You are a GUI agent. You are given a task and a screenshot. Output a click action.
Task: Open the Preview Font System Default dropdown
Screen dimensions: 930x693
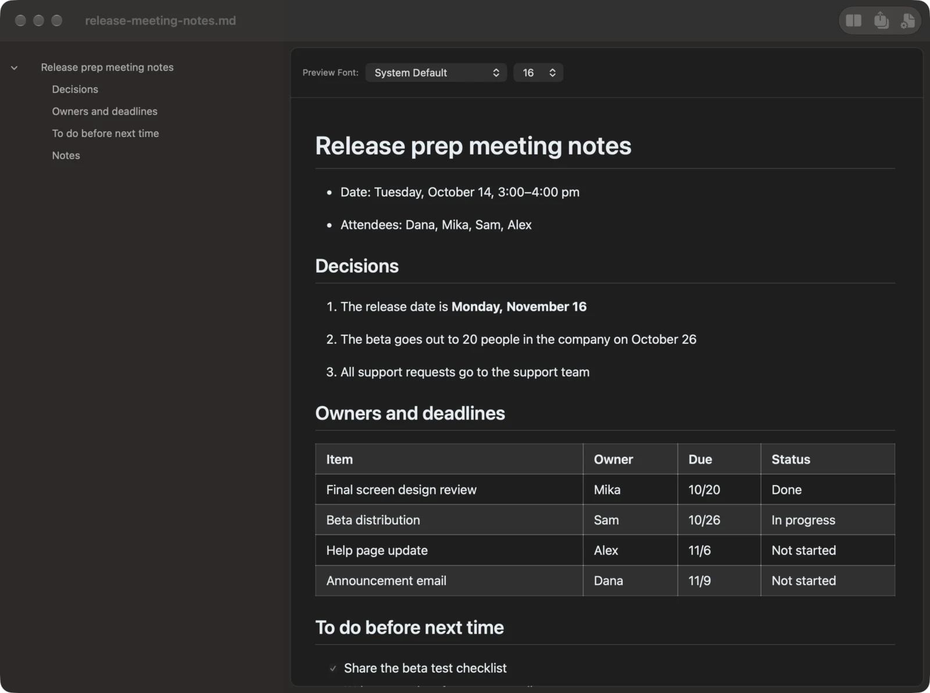coord(436,73)
